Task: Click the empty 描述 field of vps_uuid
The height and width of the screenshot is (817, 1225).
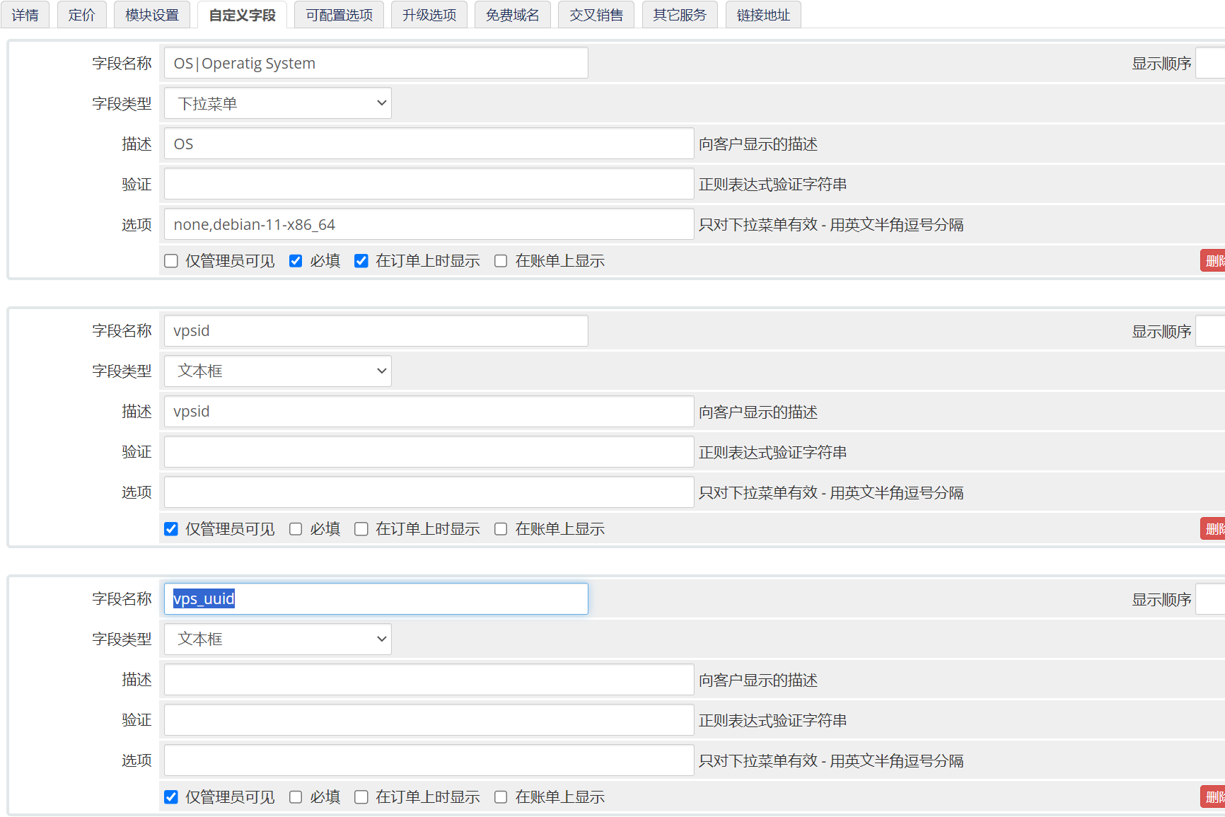Action: tap(429, 680)
